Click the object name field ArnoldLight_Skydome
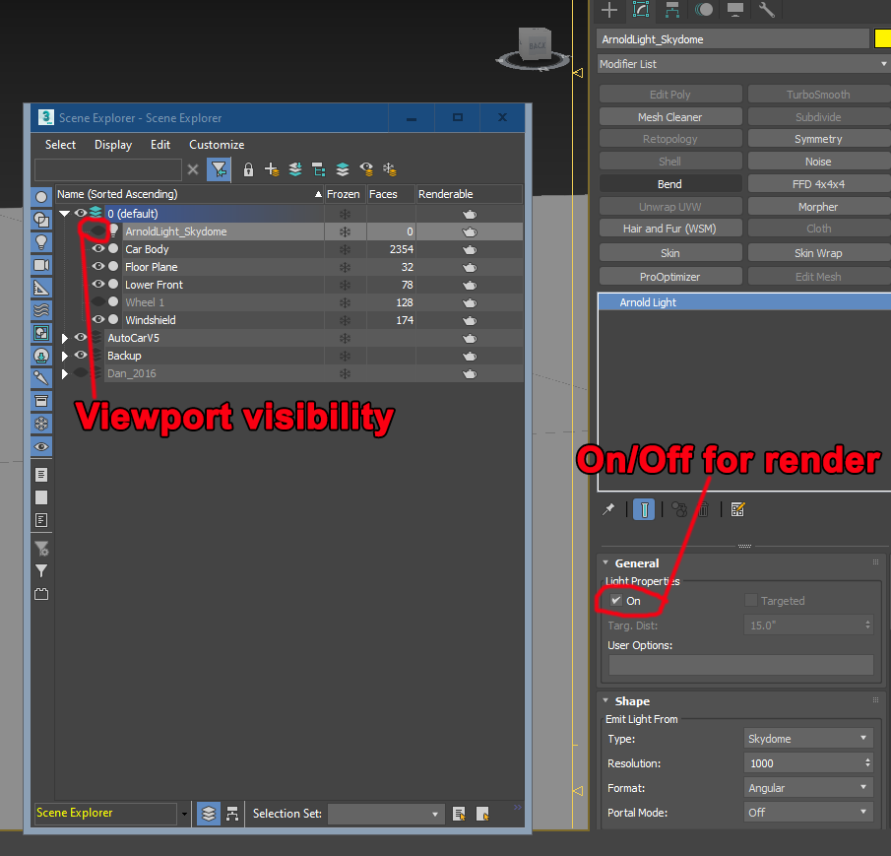 [x=733, y=39]
